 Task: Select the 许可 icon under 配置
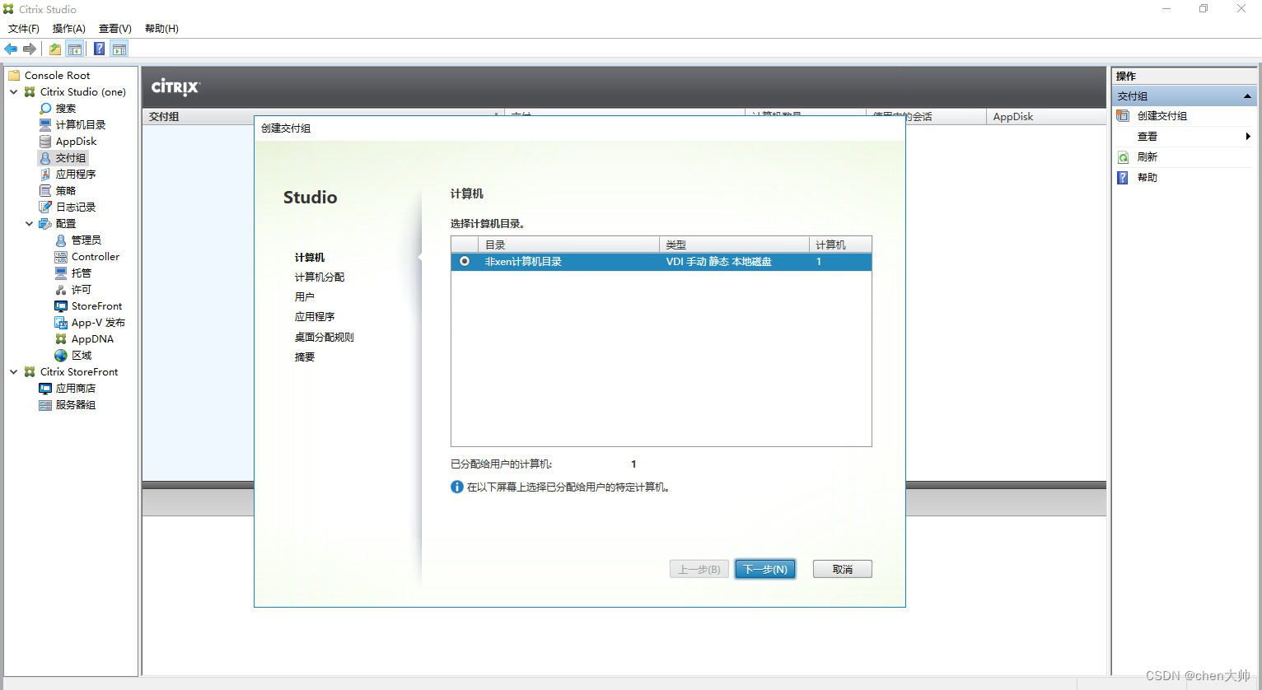[x=61, y=289]
